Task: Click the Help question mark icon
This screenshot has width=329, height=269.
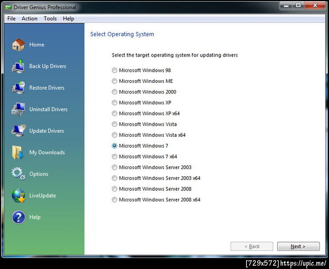Action: (19, 217)
